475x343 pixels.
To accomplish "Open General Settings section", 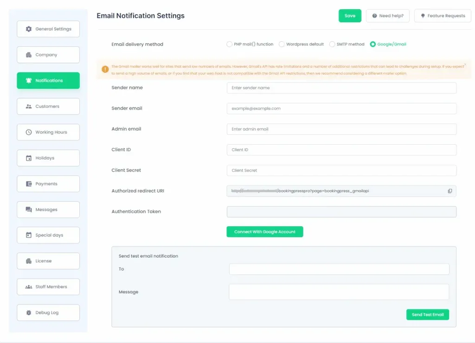I will 48,29.
